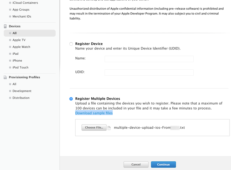The image size is (231, 170).
Task: Click the bullet icon beside Merchant IDs
Action: 10,17
